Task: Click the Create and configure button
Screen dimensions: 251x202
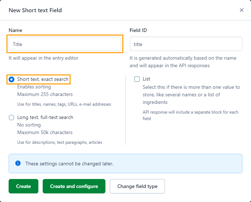Action: point(74,186)
